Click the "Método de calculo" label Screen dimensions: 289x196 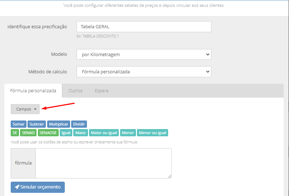48,72
